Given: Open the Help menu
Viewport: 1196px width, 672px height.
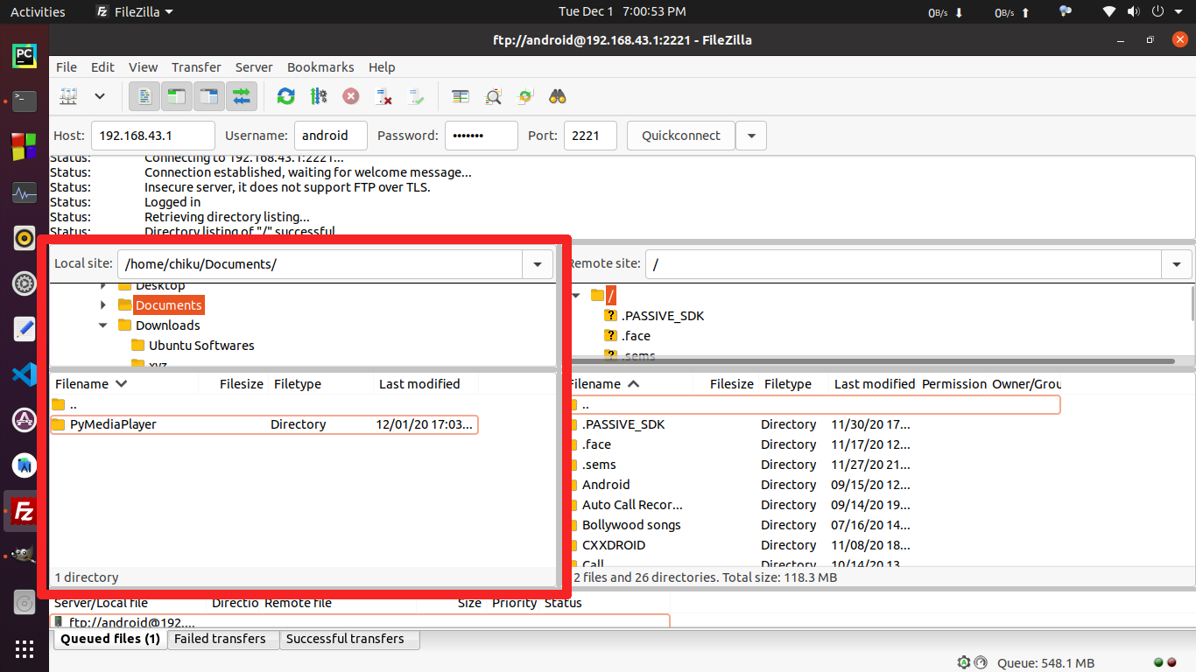Looking at the screenshot, I should coord(382,67).
